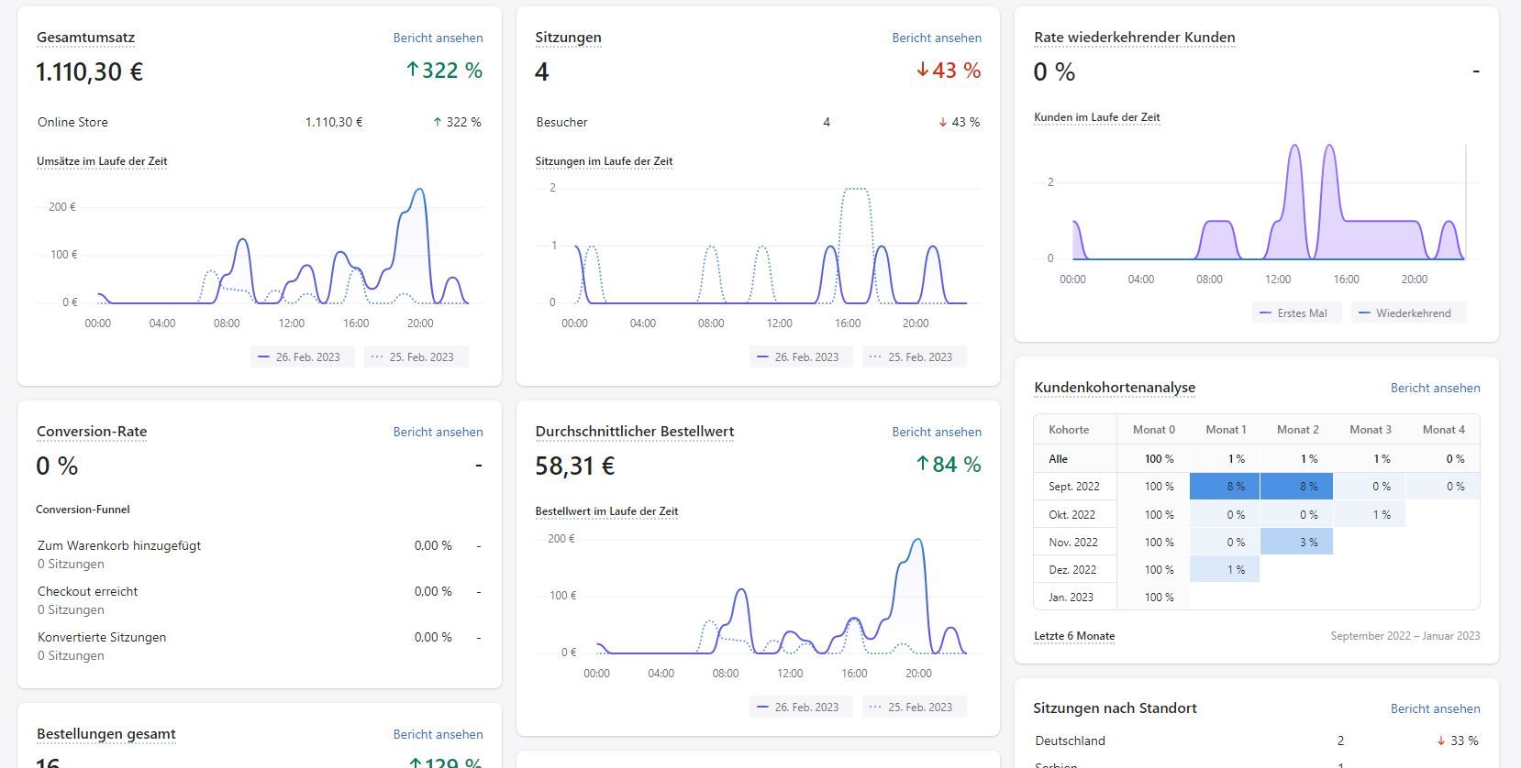Toggle the 26. Feb. 2023 legend under Gesamtumsatz chart
Screen dimensions: 1521x768
pos(302,357)
